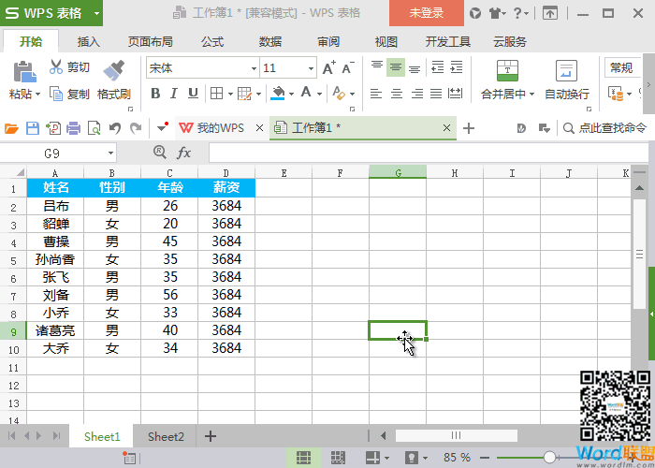Click the vertical scrollbar up arrow
The height and width of the screenshot is (468, 655).
(639, 187)
